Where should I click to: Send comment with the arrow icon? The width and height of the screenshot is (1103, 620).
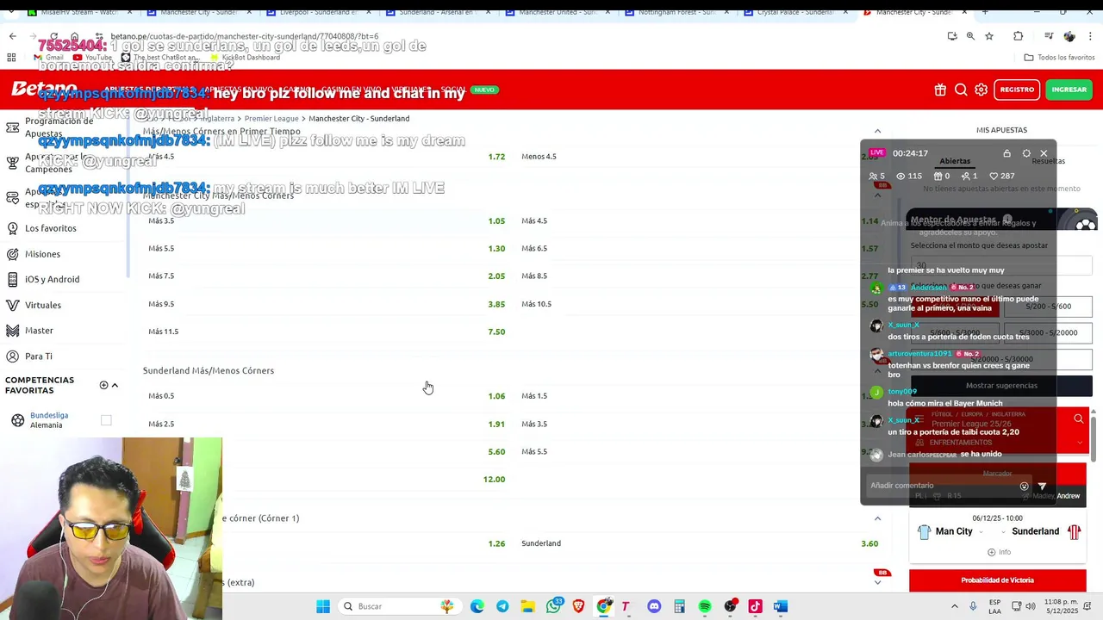(1042, 486)
